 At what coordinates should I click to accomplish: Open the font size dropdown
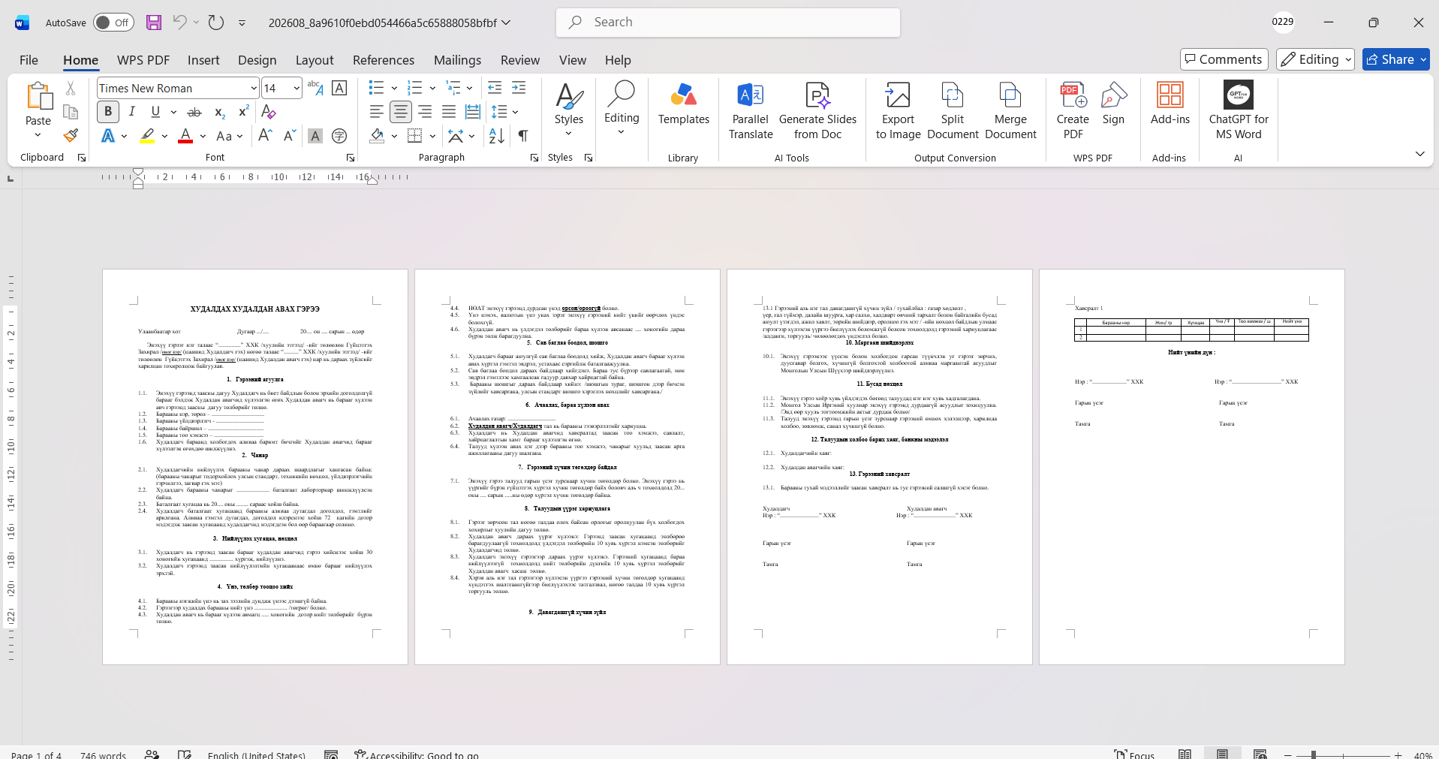tap(297, 89)
